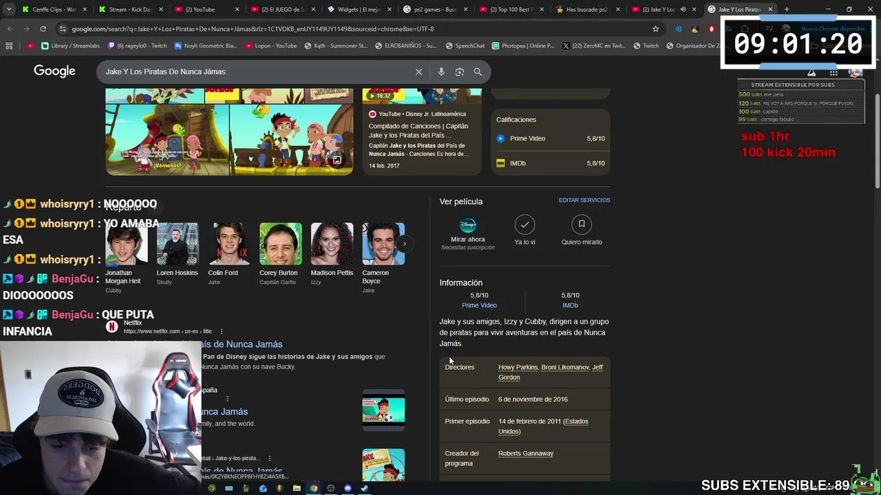Open the Estados Unidos link
This screenshot has width=881, height=495.
[x=543, y=426]
